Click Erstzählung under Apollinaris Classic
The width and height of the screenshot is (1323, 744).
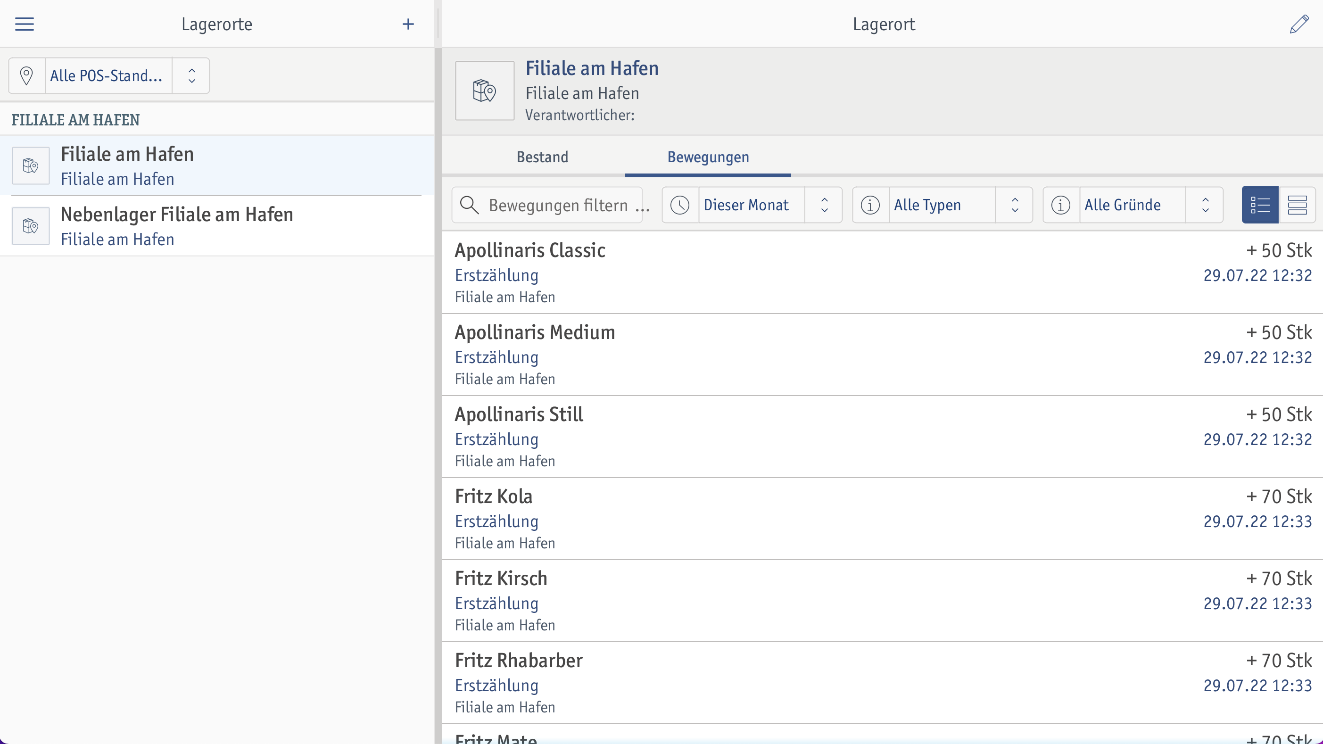[x=496, y=275]
